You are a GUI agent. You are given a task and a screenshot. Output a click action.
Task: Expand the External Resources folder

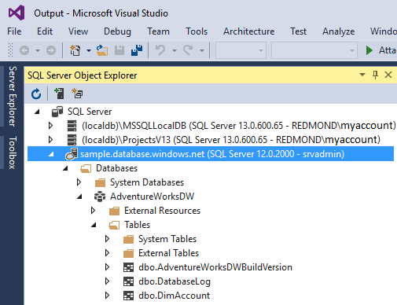(x=93, y=211)
